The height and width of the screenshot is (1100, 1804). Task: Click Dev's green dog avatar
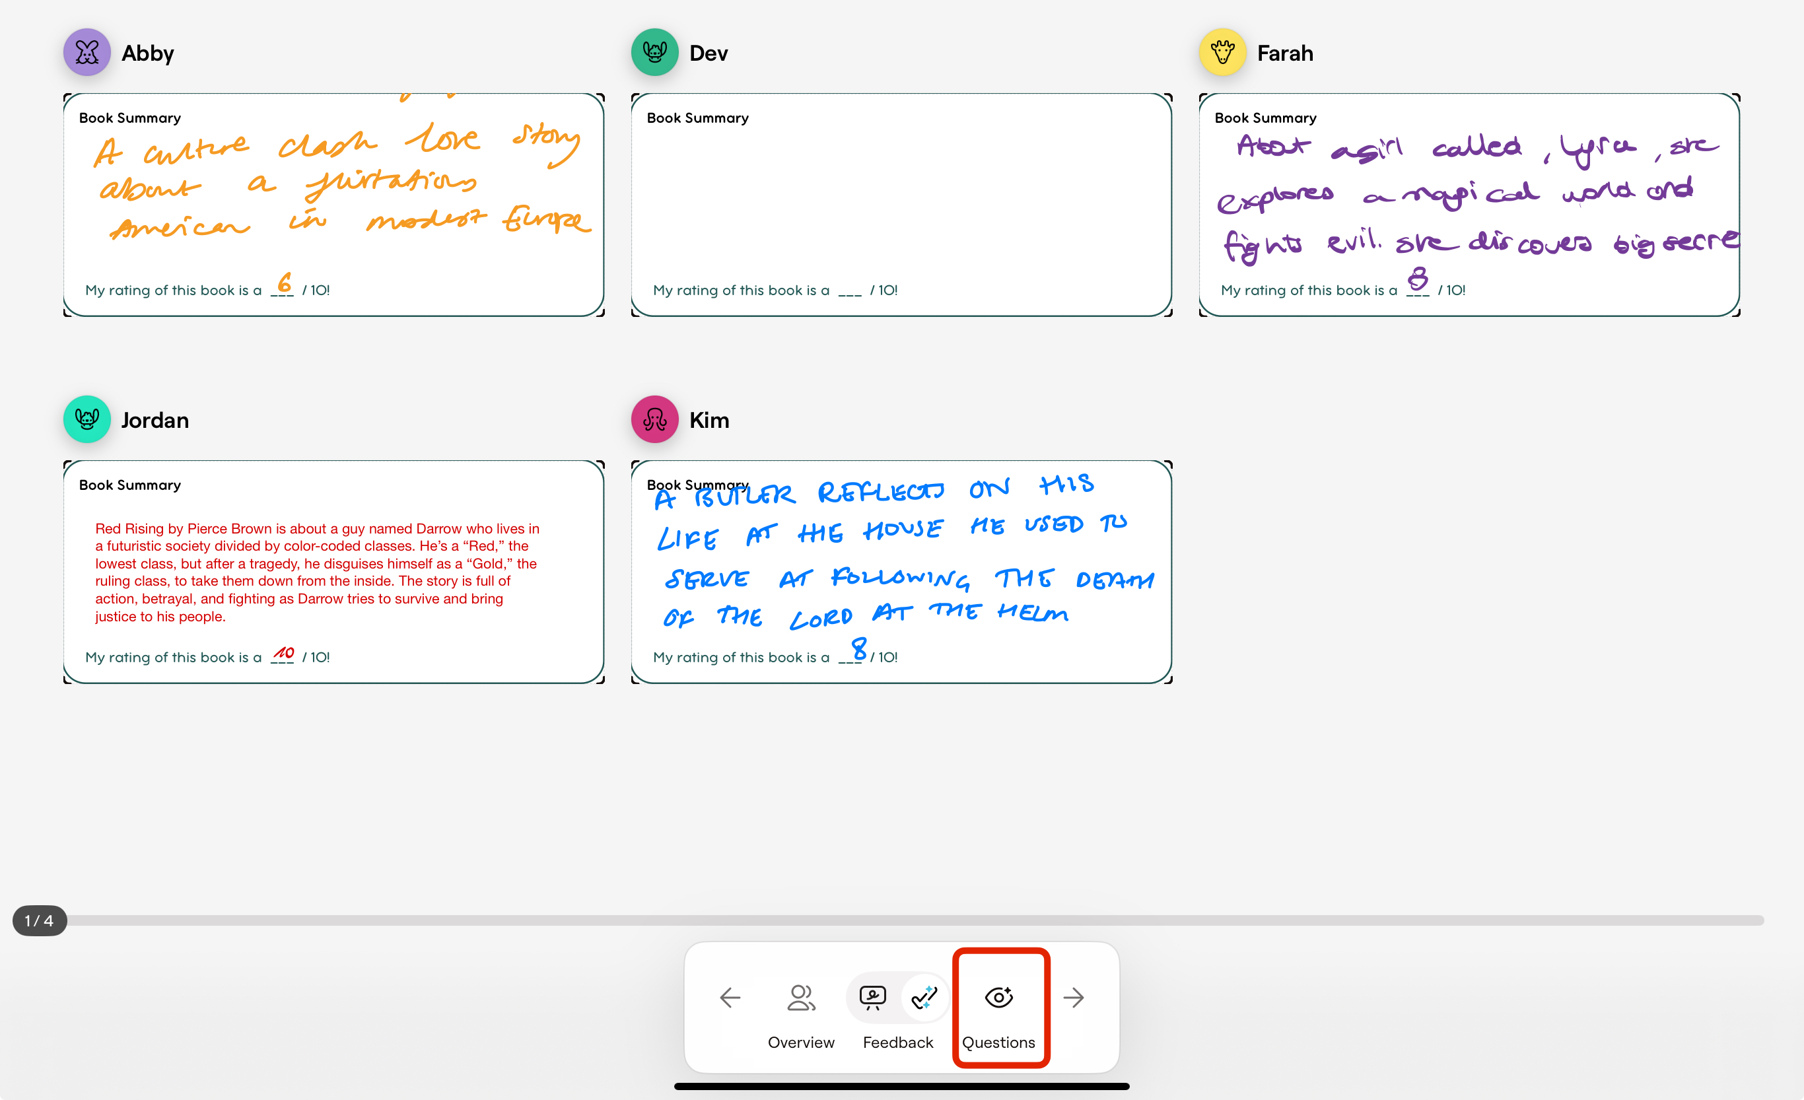click(654, 53)
